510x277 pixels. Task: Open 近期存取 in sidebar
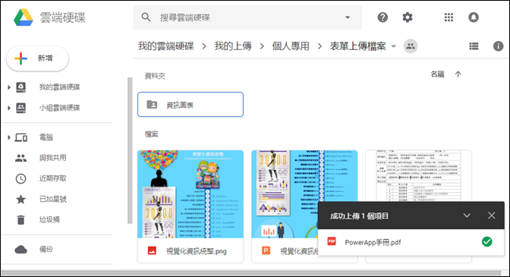click(x=52, y=178)
